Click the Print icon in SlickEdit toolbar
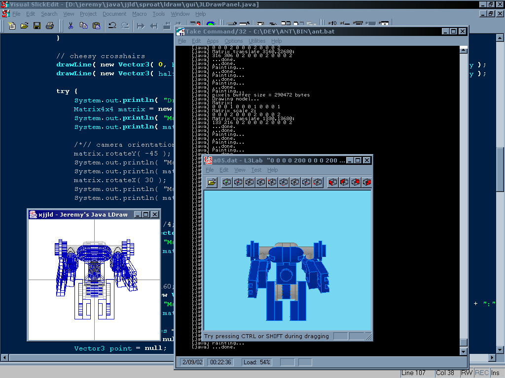Image resolution: width=505 pixels, height=378 pixels. coord(49,26)
